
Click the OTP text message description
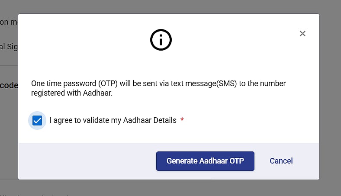[x=158, y=88]
